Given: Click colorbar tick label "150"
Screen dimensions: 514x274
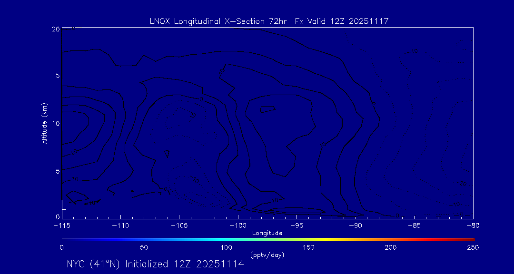Looking at the screenshot, I should point(309,247).
